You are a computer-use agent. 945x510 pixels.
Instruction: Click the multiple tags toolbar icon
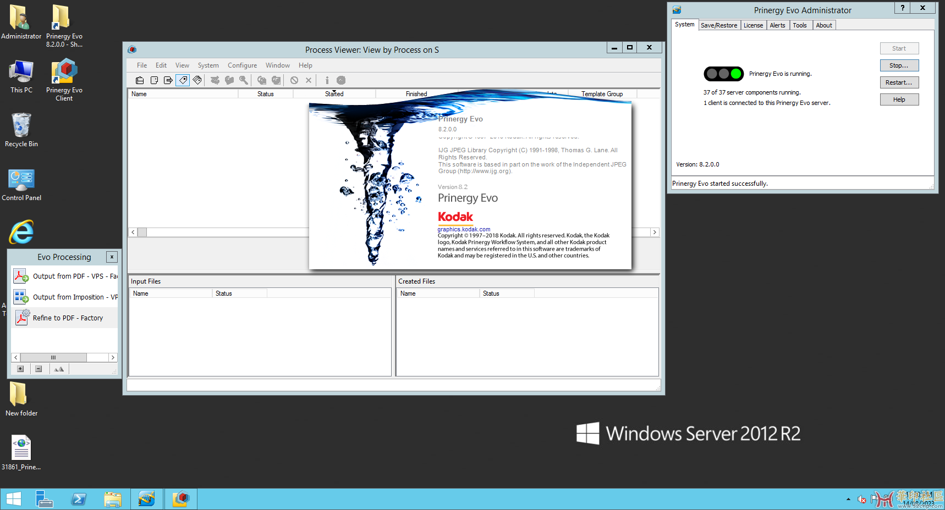coord(197,80)
